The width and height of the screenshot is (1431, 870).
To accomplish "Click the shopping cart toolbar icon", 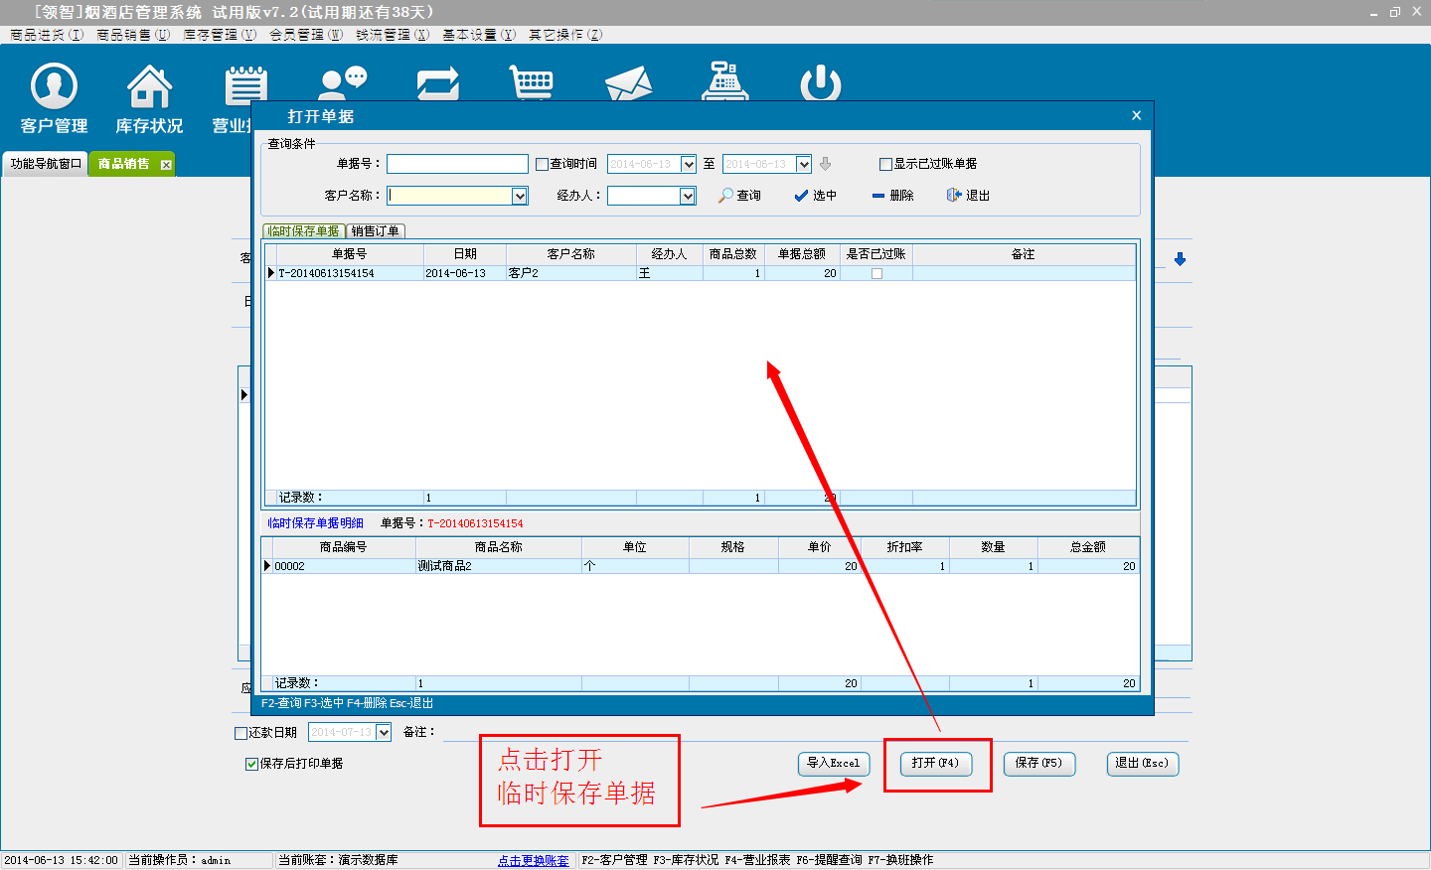I will pyautogui.click(x=532, y=82).
